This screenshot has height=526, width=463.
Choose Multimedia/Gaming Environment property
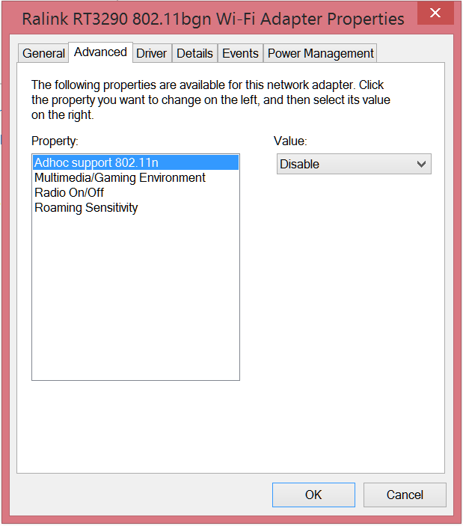tap(136, 177)
